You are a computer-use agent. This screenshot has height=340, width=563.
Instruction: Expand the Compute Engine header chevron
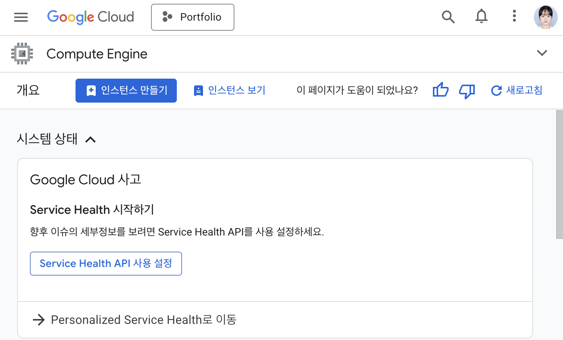[x=542, y=53]
